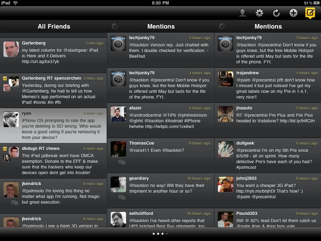Select the username 'trojandrew'
The height and width of the screenshot is (241, 321).
[x=247, y=73]
